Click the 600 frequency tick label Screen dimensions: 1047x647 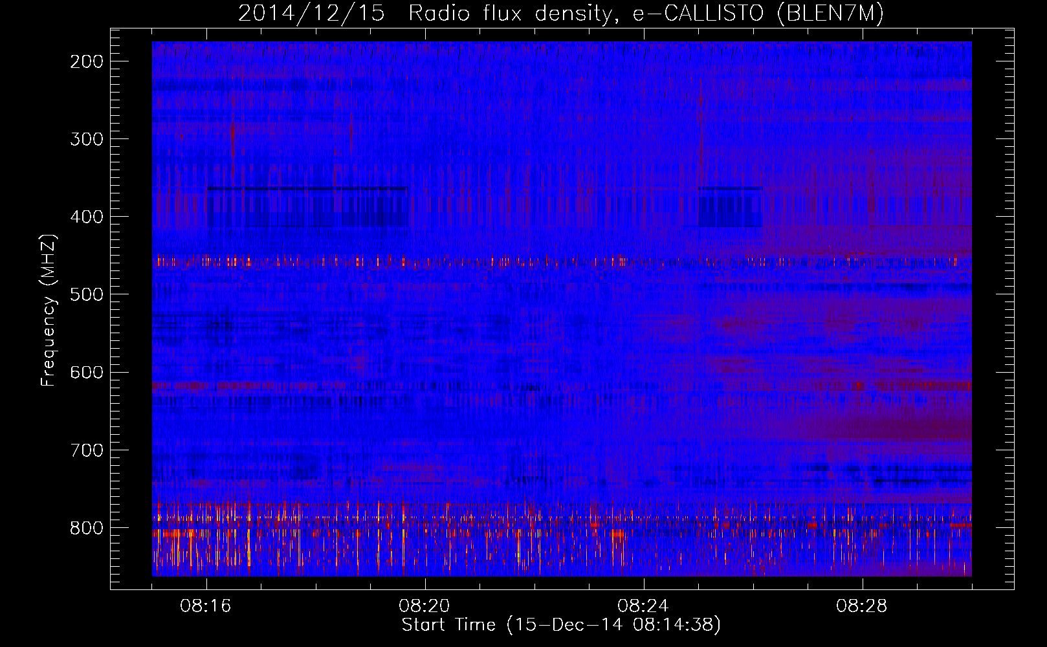point(87,372)
